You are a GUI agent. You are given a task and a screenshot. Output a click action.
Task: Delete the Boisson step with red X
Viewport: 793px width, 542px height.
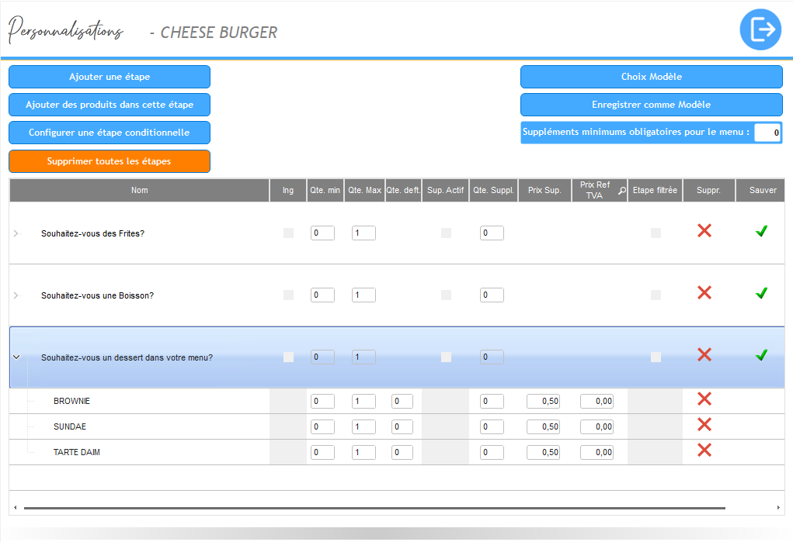click(704, 292)
